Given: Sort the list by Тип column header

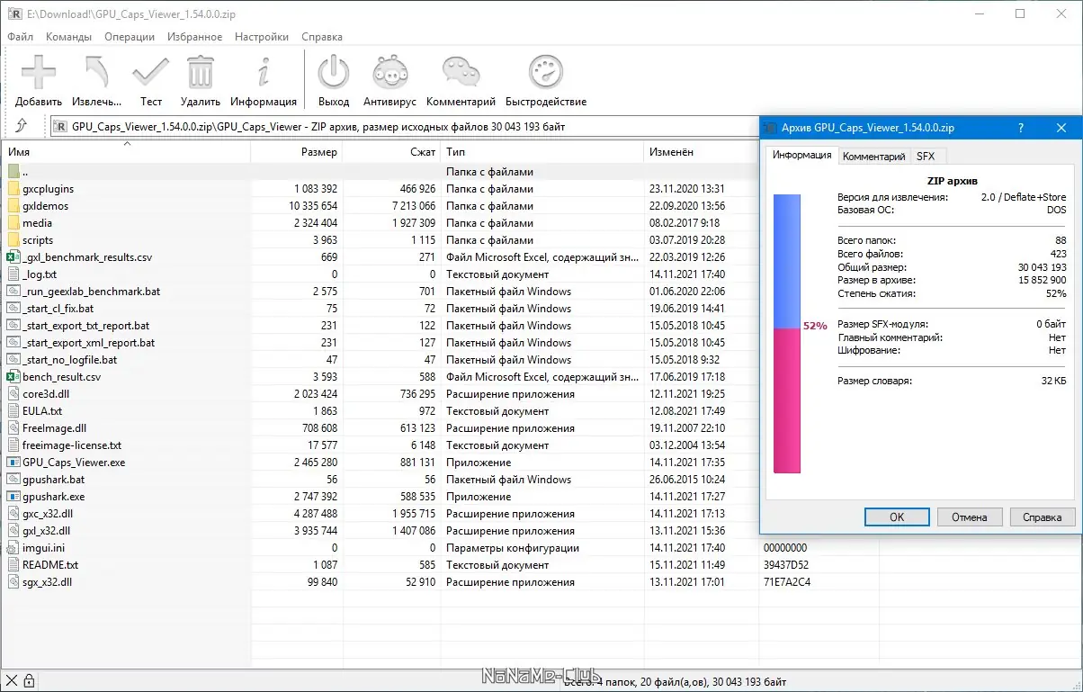Looking at the screenshot, I should click(542, 152).
